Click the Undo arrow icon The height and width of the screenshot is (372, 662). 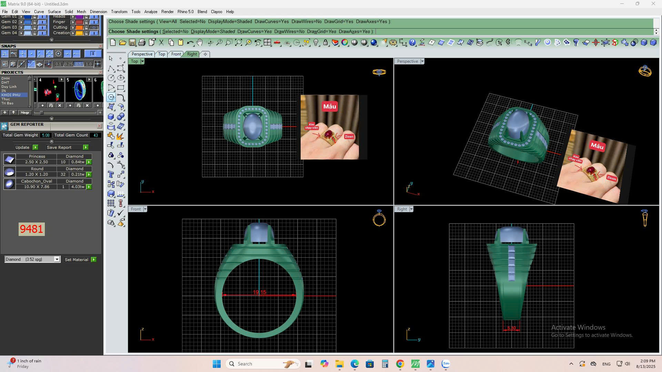click(190, 43)
